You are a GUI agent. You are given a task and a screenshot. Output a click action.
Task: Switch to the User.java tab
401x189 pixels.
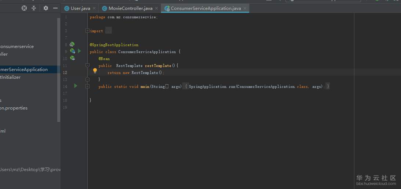tap(80, 8)
